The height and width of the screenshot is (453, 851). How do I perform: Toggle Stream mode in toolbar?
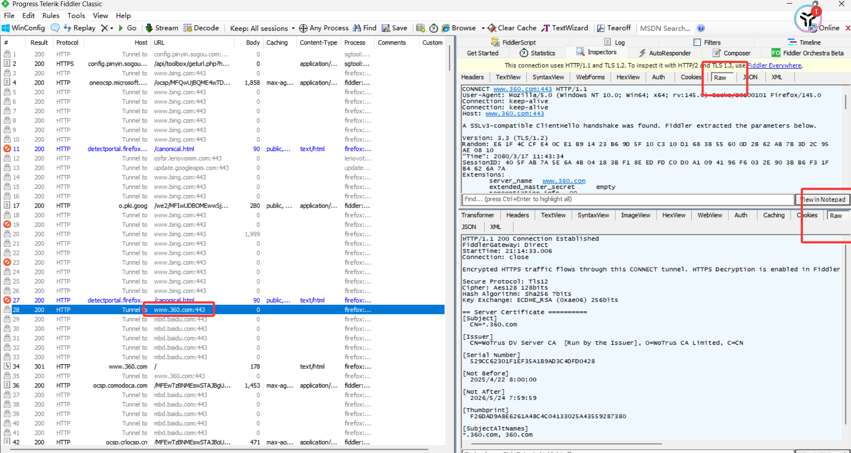(x=162, y=28)
